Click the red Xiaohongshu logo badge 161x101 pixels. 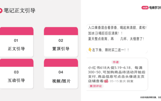click(x=145, y=8)
